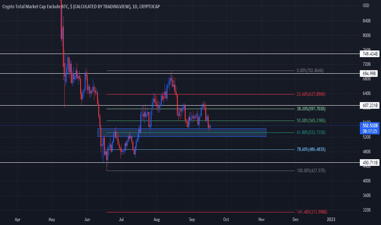
Task: Click the 840B price axis tick
Action: click(367, 21)
